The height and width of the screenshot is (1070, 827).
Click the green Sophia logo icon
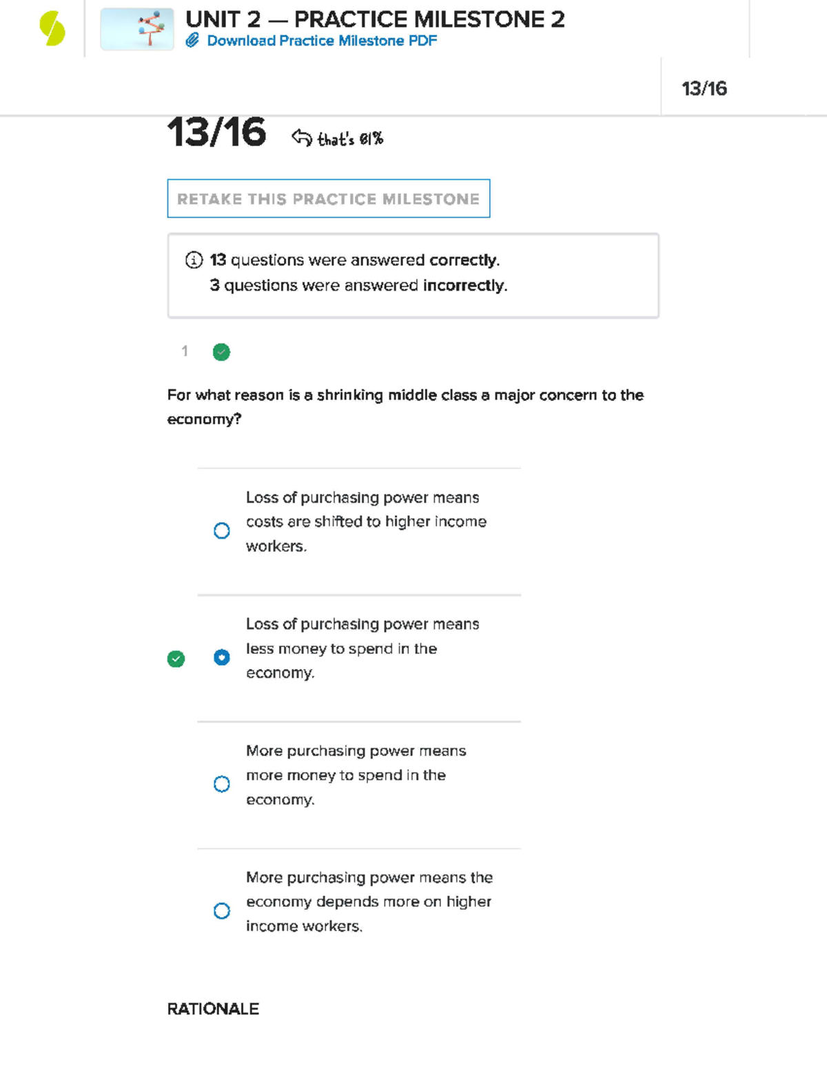click(52, 29)
